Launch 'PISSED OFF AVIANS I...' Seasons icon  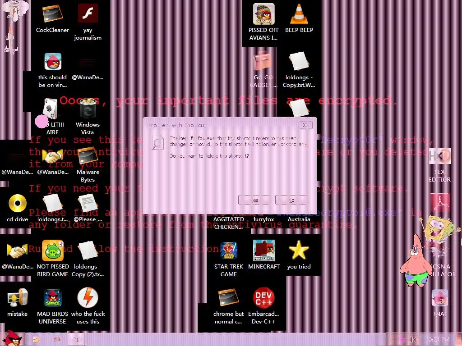(x=263, y=14)
